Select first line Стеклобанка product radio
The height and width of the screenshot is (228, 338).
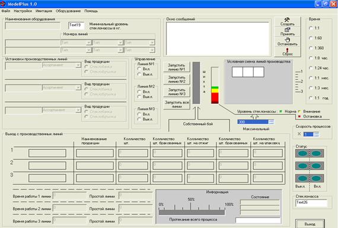tap(87, 67)
